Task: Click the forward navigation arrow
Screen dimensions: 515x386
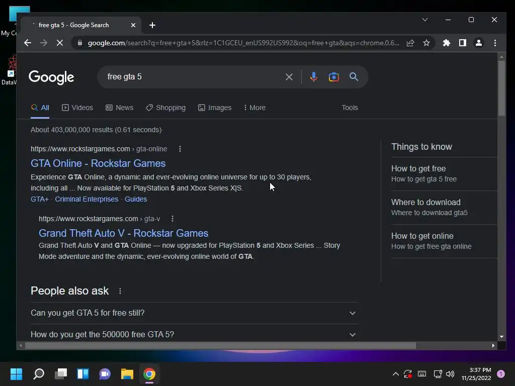Action: pos(44,43)
